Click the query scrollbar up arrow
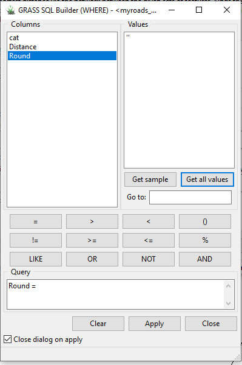The width and height of the screenshot is (242, 365). (228, 286)
